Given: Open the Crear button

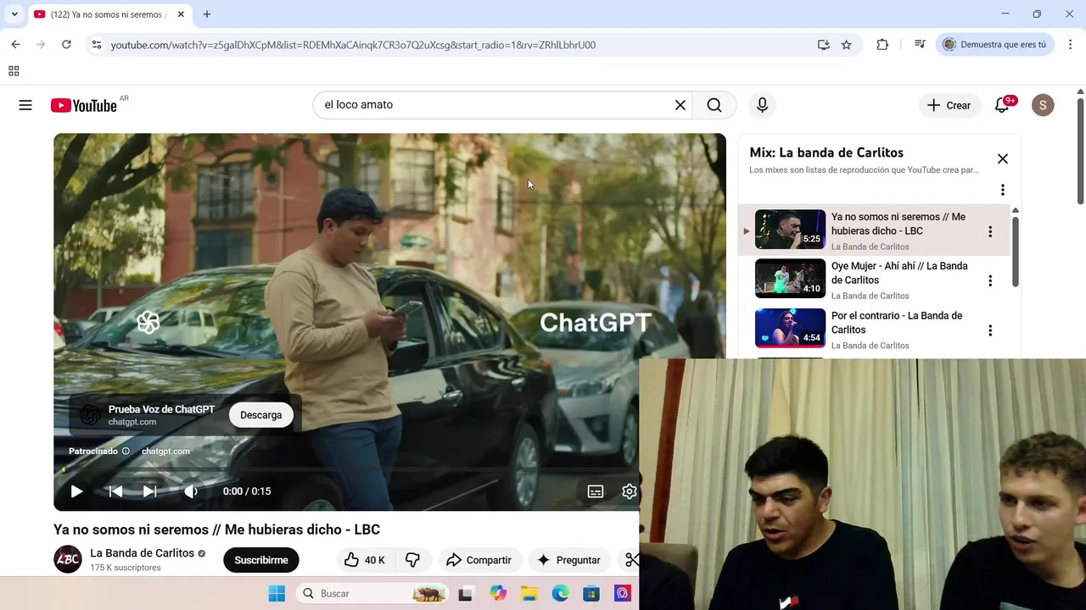Looking at the screenshot, I should coord(949,105).
